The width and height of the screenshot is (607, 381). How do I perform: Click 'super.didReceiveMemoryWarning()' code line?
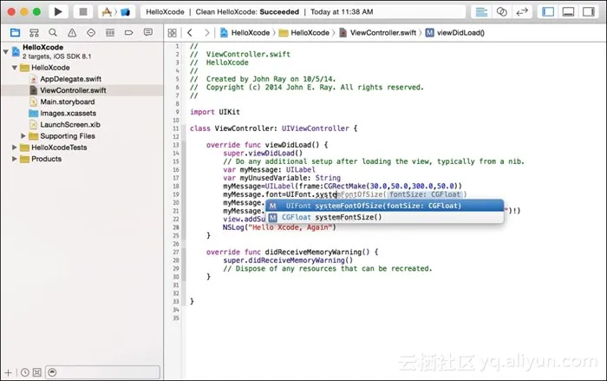(288, 260)
